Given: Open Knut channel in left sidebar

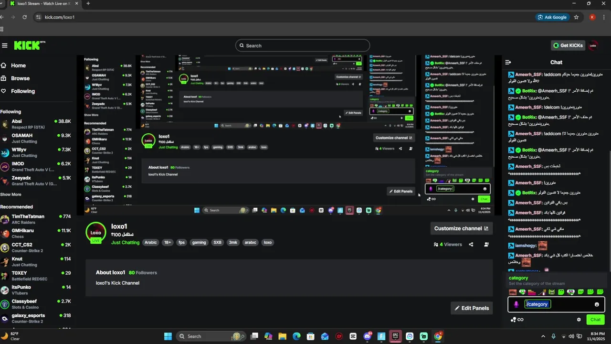Looking at the screenshot, I should point(36,262).
